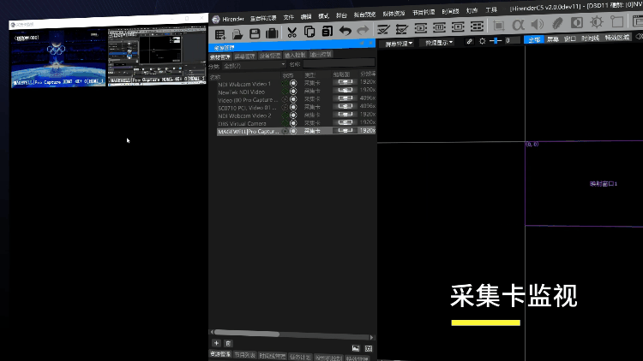Select radio button for SC0710 PCI Video 01

(293, 107)
